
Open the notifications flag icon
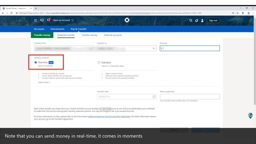pos(48,20)
